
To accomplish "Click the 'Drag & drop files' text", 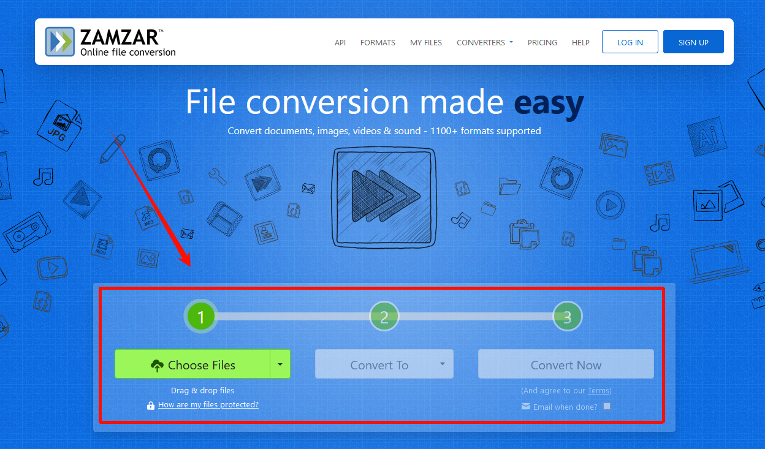I will 202,390.
